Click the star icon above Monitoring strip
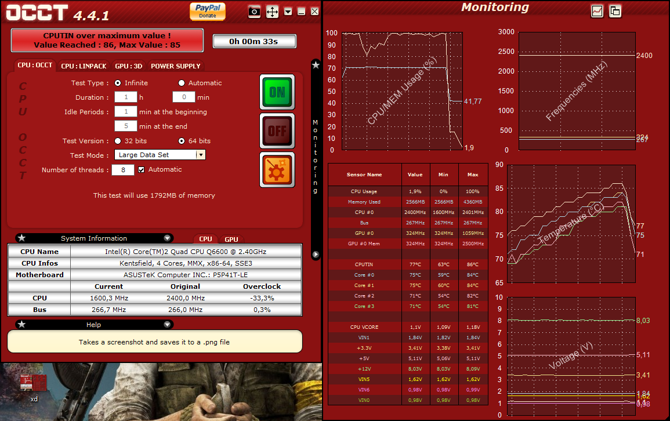This screenshot has width=670, height=421. (316, 65)
